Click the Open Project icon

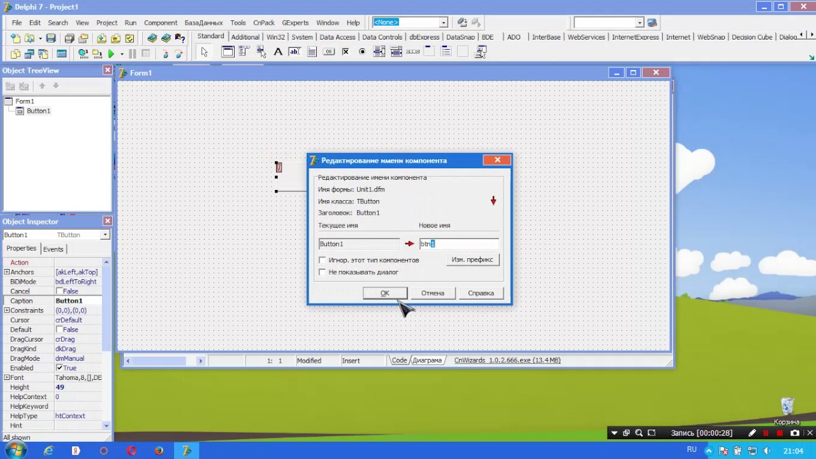[x=84, y=38]
